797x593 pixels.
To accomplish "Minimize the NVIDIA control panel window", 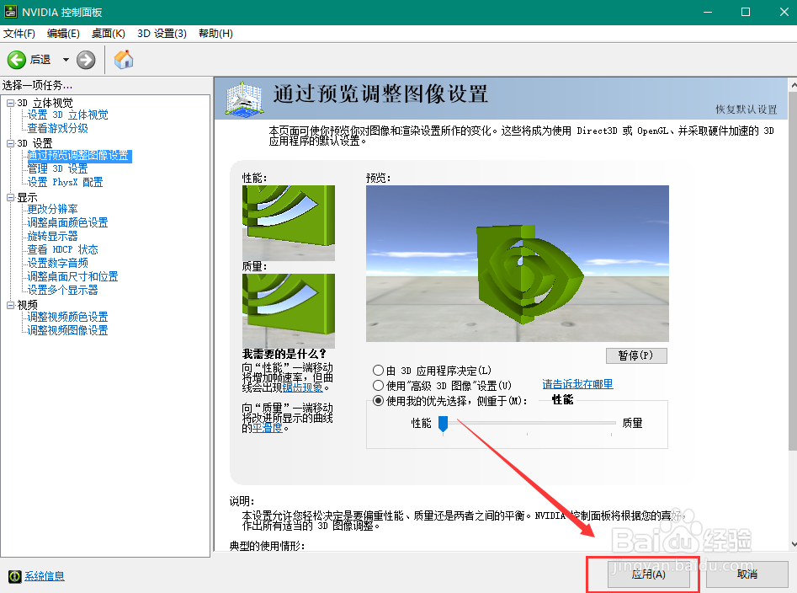I will point(707,12).
